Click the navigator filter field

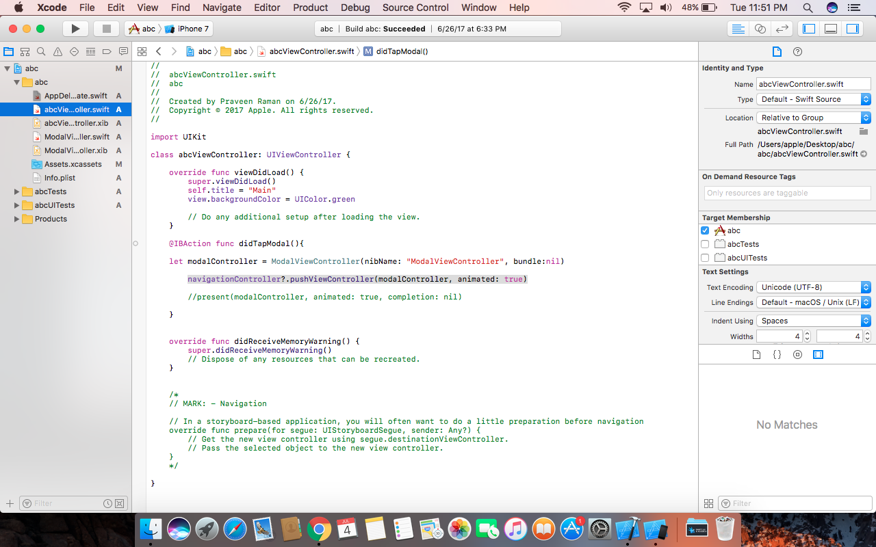coord(65,503)
